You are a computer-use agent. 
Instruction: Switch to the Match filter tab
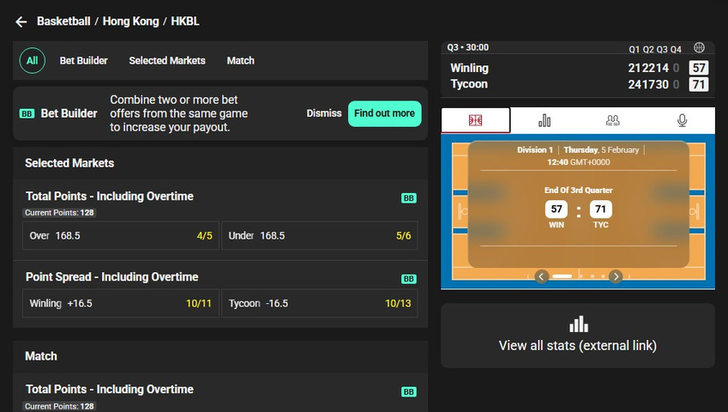tap(240, 61)
